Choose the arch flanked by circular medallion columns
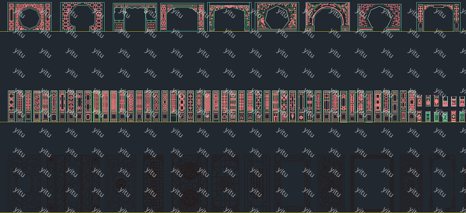This screenshot has height=213, width=466. click(x=438, y=17)
